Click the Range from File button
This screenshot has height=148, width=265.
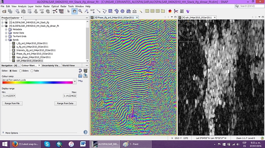click(x=12, y=103)
